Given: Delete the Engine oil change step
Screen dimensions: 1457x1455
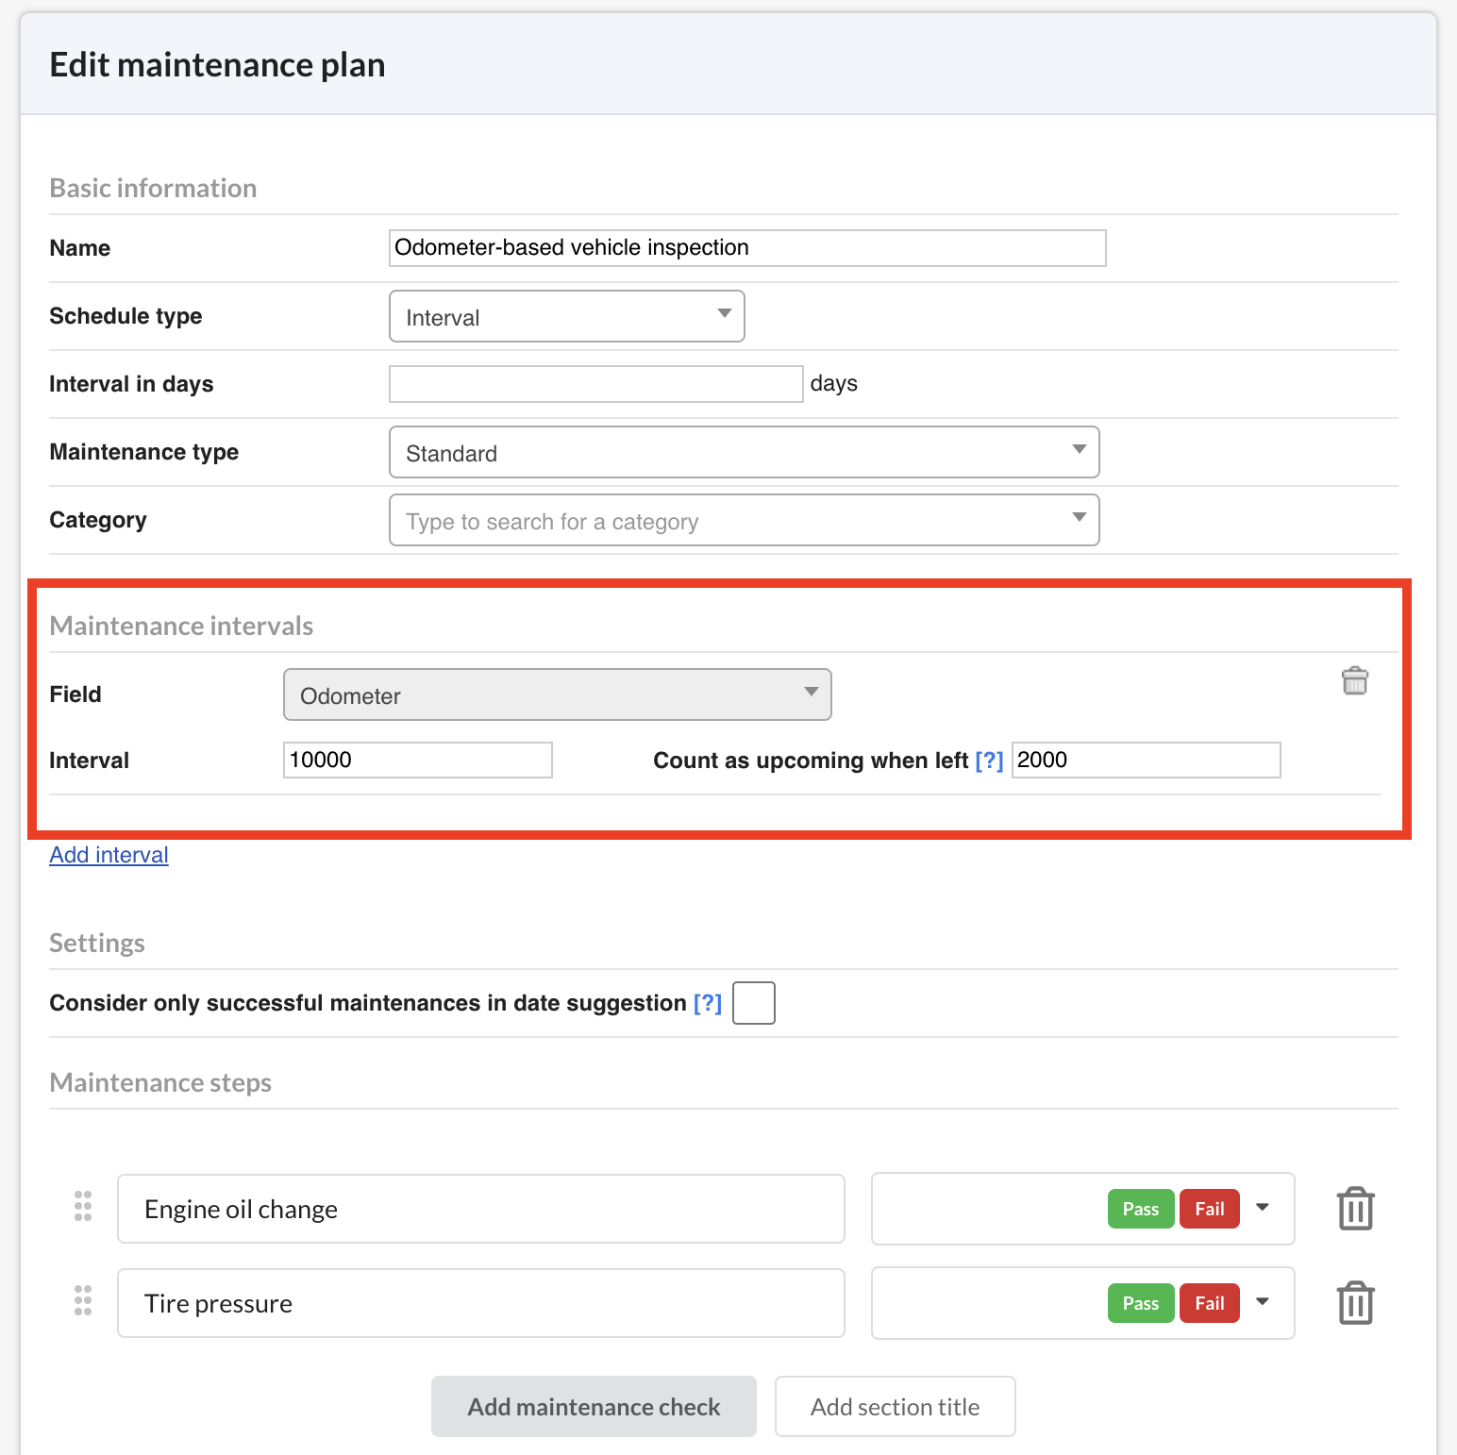Looking at the screenshot, I should click(x=1355, y=1209).
